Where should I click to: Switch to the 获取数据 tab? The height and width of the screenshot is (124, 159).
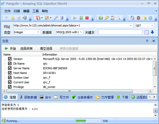tap(28, 97)
